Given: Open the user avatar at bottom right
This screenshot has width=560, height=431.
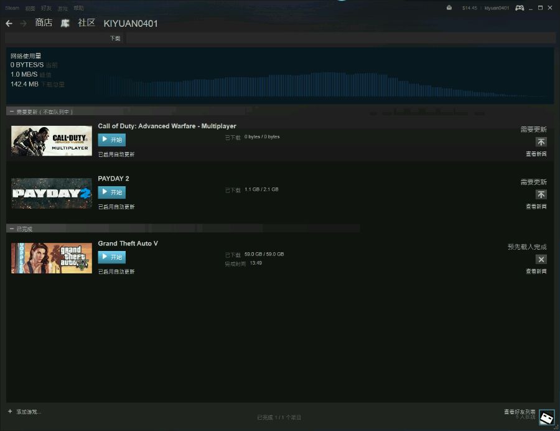Looking at the screenshot, I should pyautogui.click(x=546, y=417).
